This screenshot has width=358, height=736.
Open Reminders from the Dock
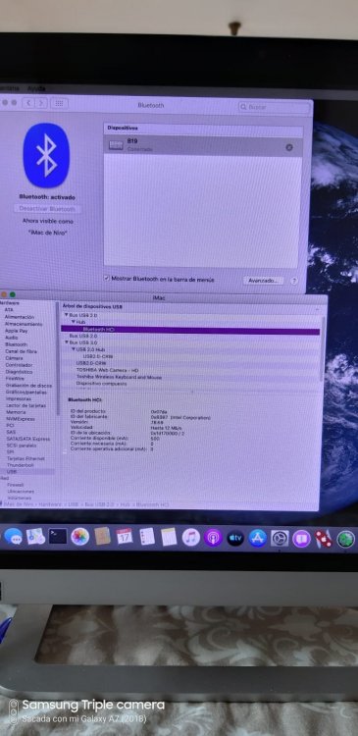147,537
